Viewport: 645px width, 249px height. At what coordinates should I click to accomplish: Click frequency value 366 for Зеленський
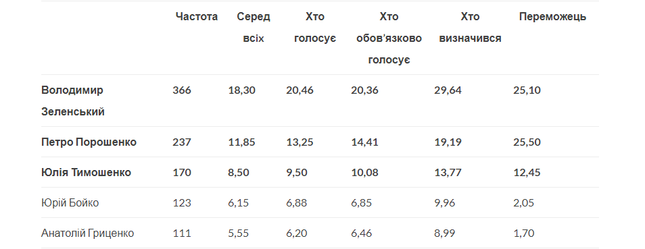(x=182, y=90)
